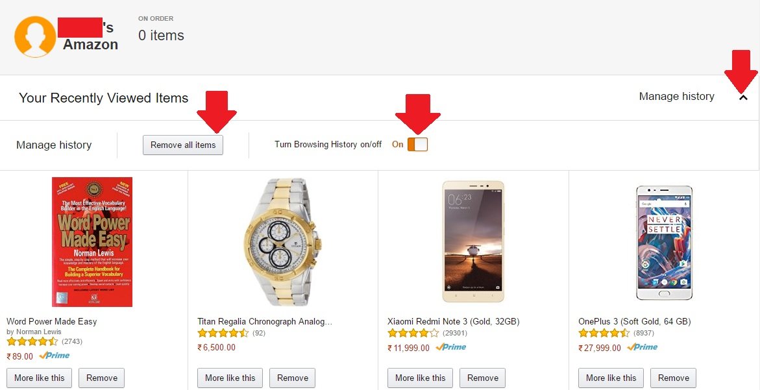
Task: Click the Prime badge under Word Power Made Easy
Action: tap(55, 356)
